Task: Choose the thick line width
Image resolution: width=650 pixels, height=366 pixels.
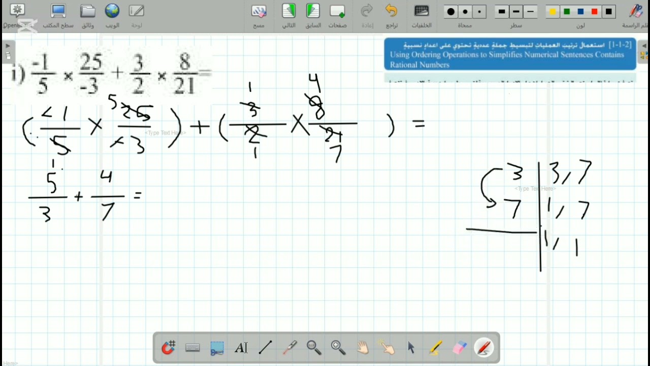Action: [502, 12]
